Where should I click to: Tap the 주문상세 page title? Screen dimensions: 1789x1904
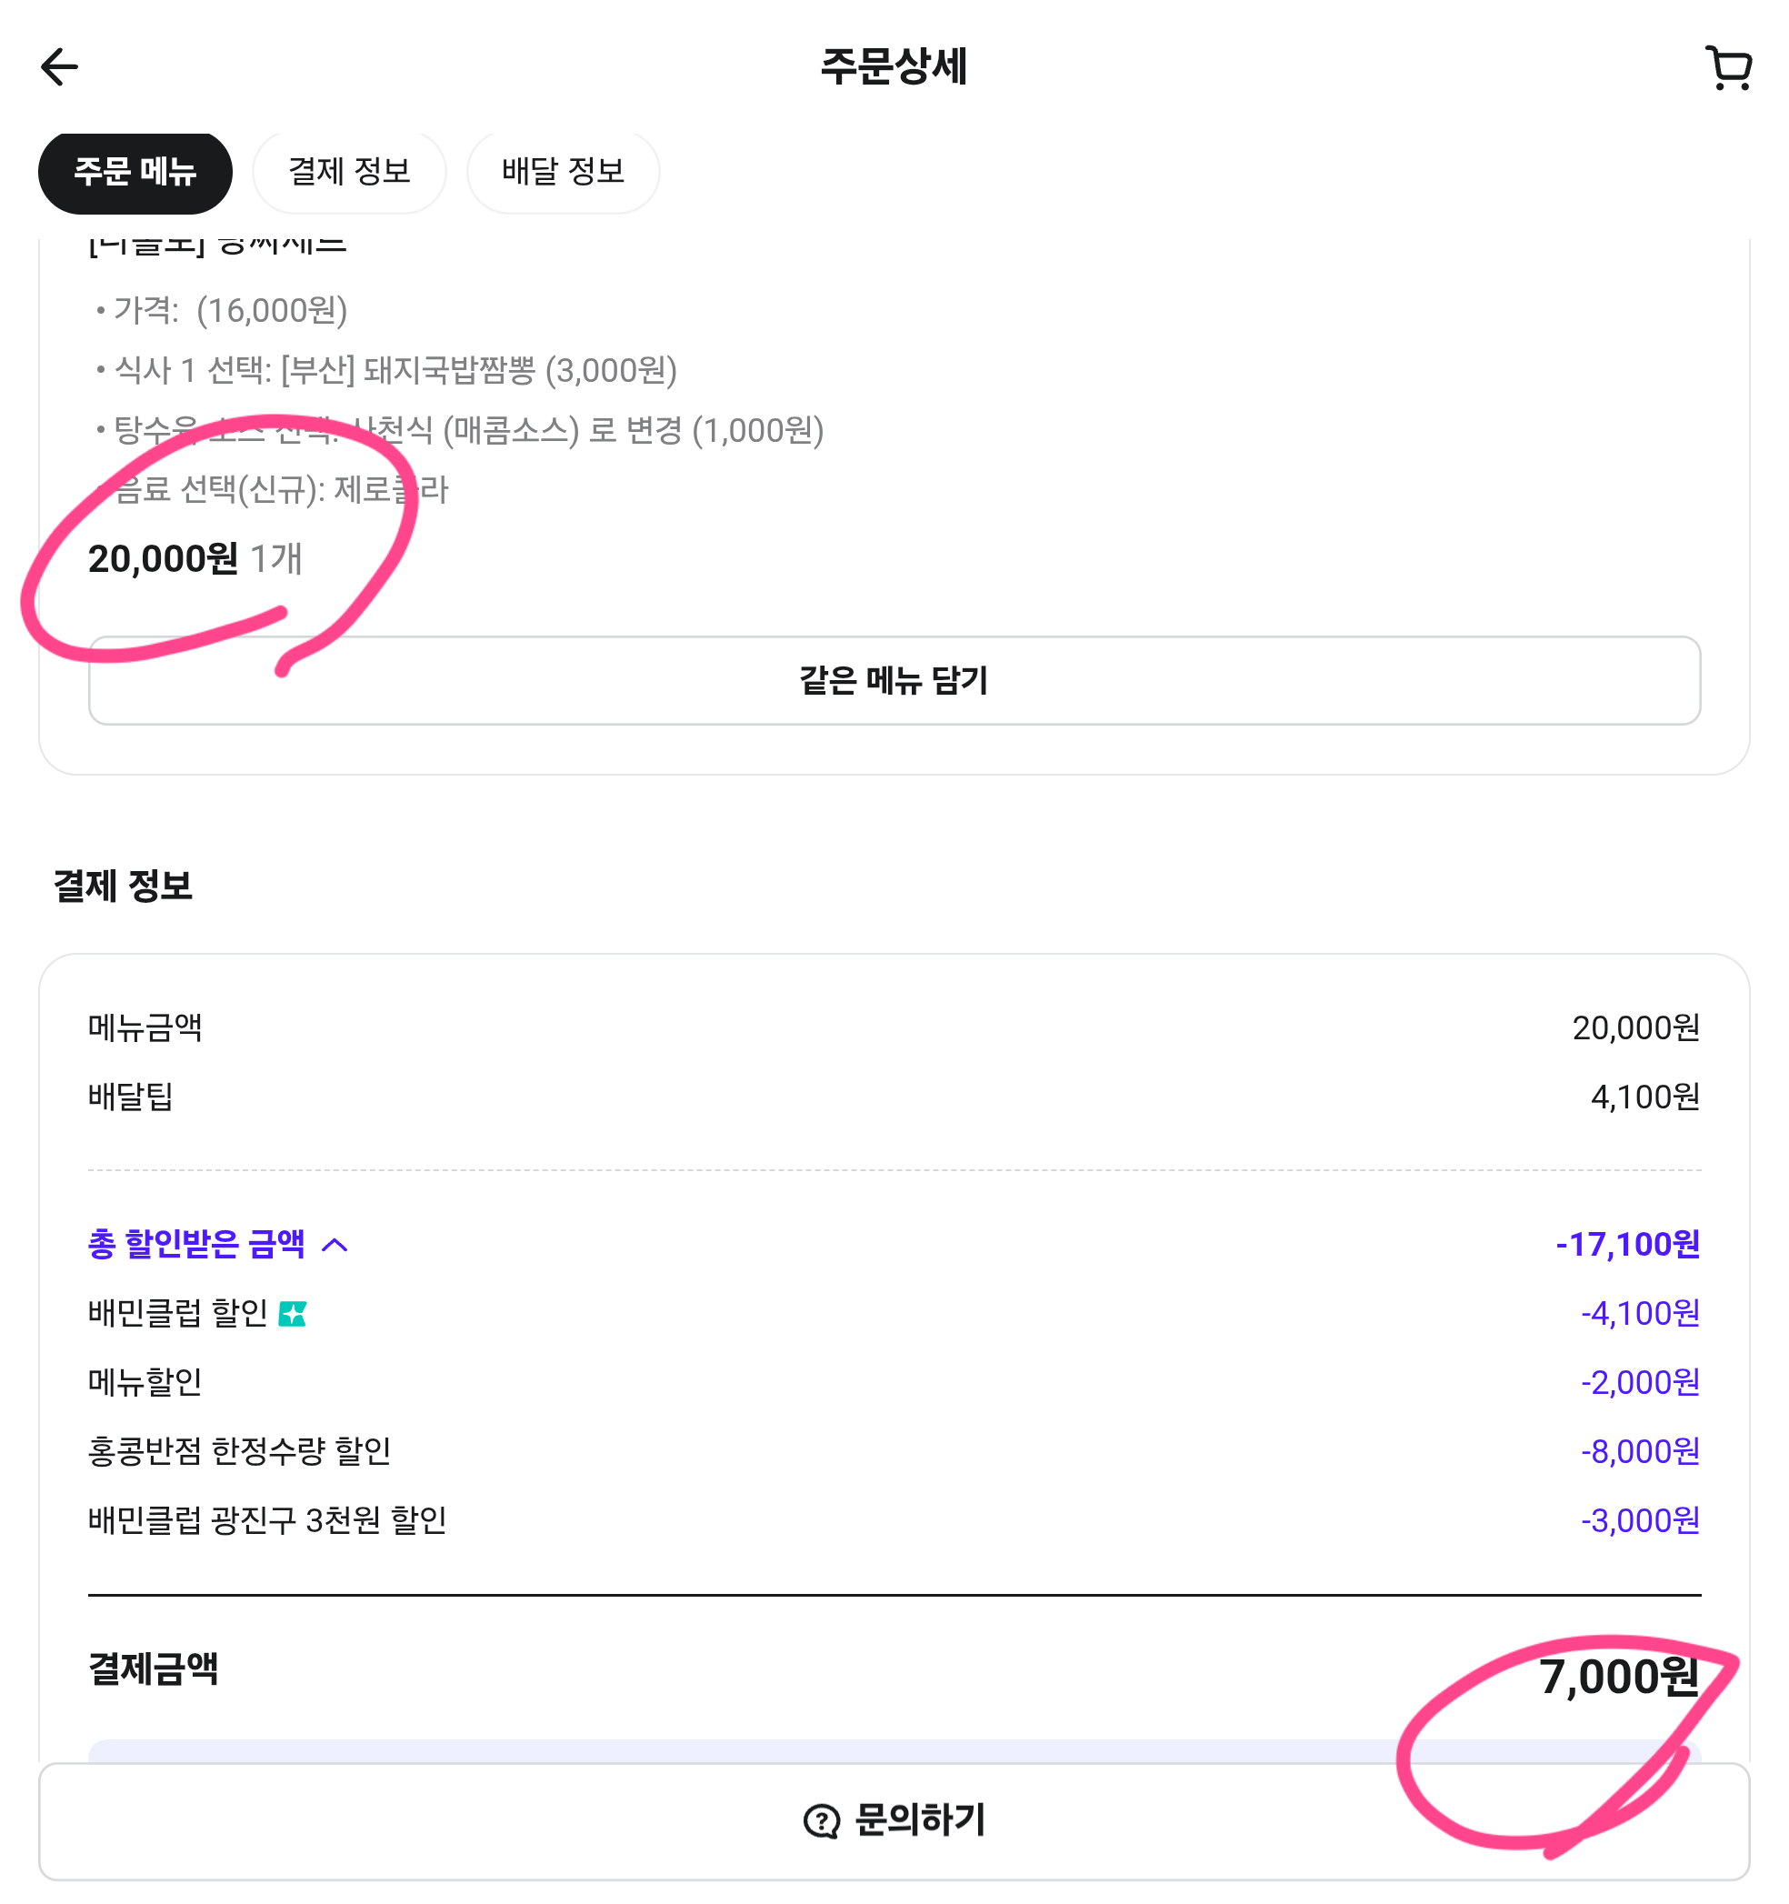coord(894,66)
